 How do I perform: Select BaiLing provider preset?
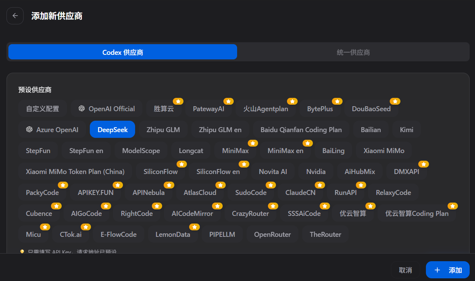(333, 150)
